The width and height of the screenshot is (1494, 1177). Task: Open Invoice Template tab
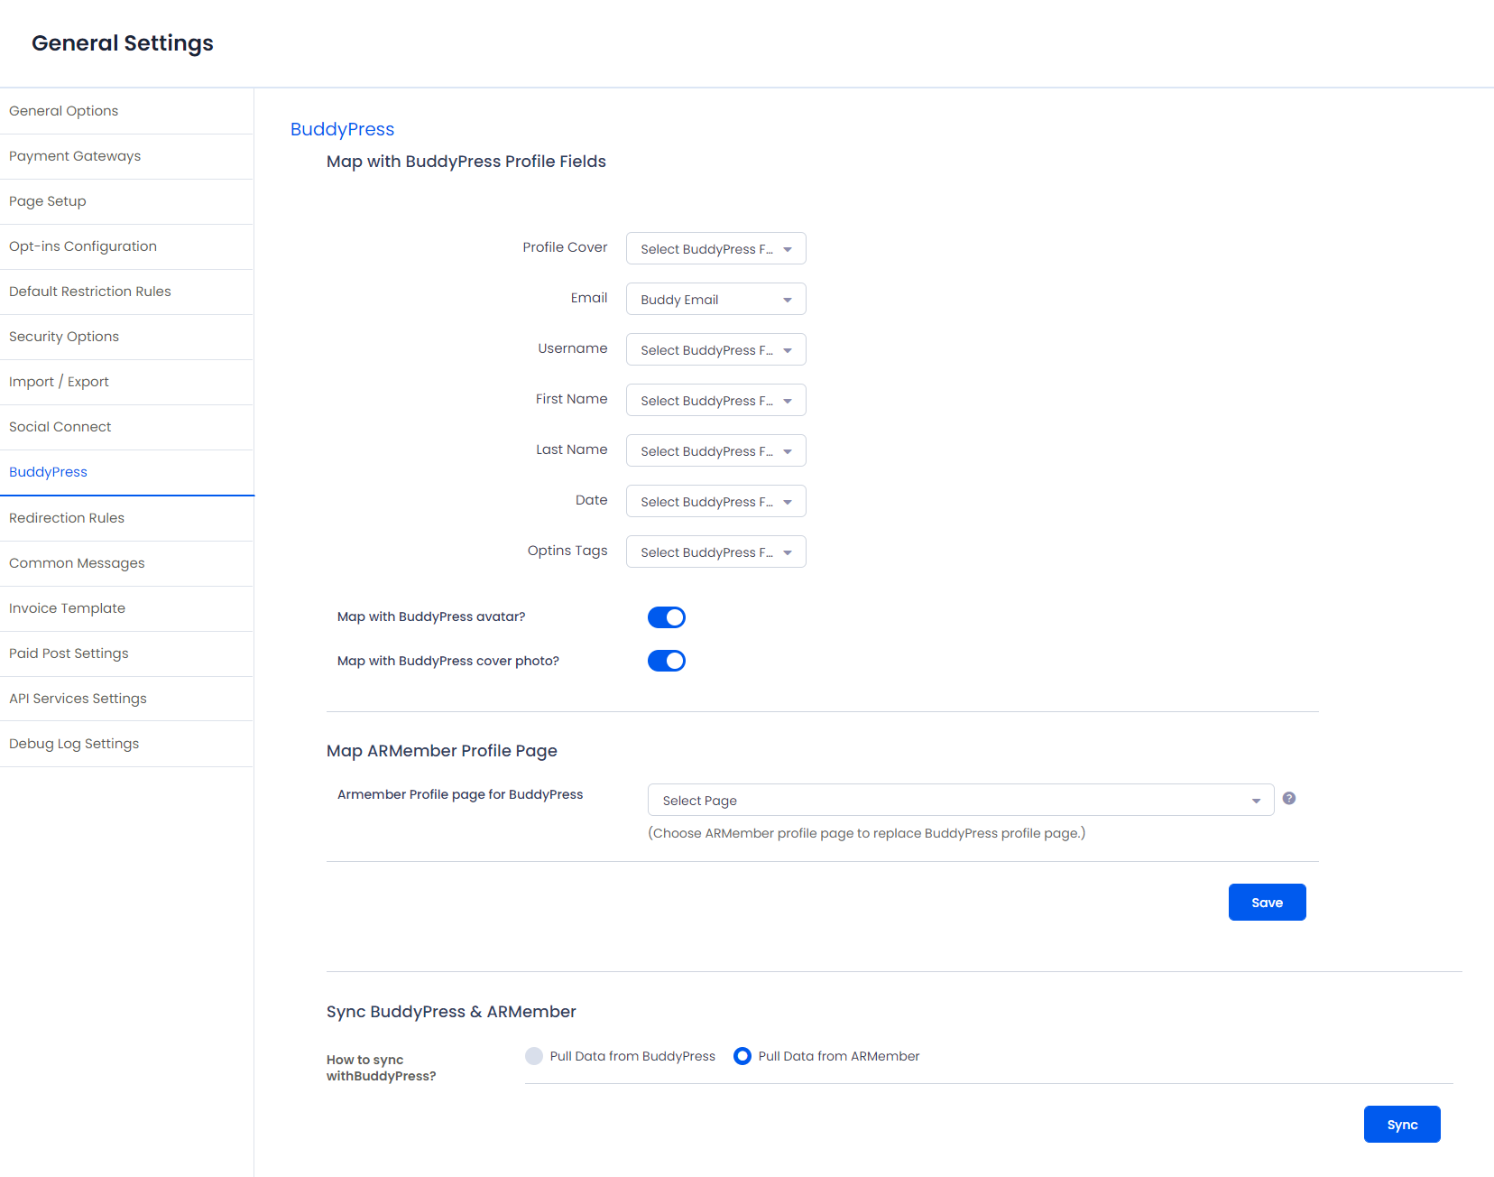pos(126,608)
